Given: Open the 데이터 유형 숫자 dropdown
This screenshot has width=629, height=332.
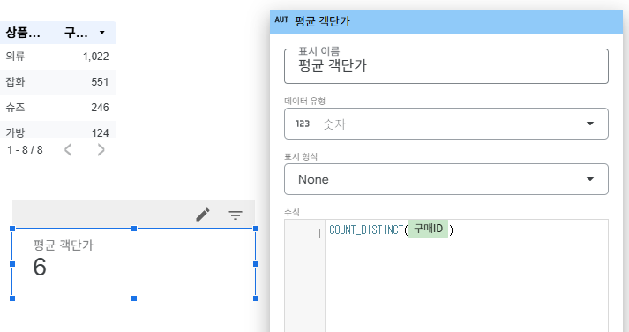Looking at the screenshot, I should pyautogui.click(x=446, y=124).
